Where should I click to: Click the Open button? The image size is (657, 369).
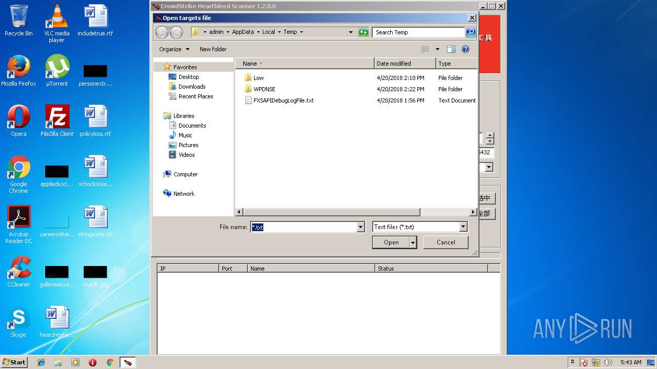[x=391, y=242]
